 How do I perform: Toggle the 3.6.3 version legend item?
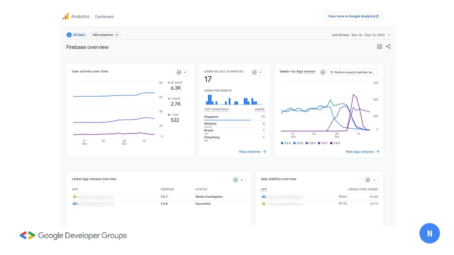coord(286,143)
